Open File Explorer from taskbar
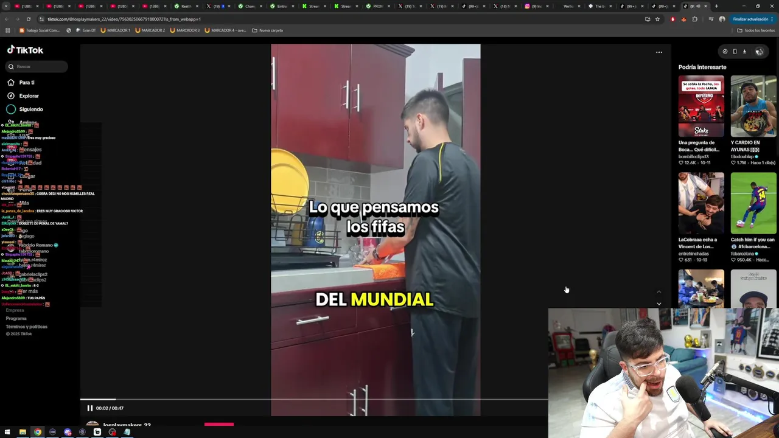 [x=23, y=432]
